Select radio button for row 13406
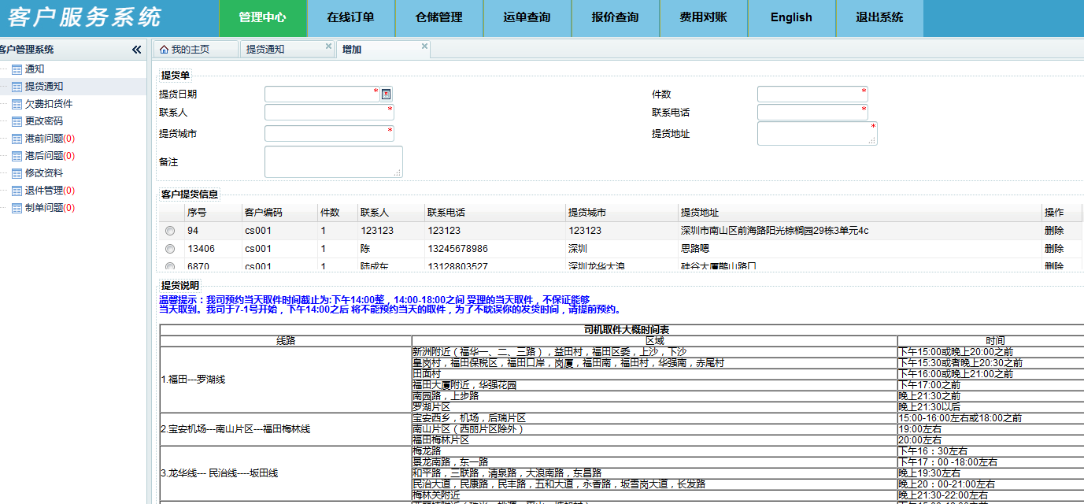1084x504 pixels. (x=170, y=249)
